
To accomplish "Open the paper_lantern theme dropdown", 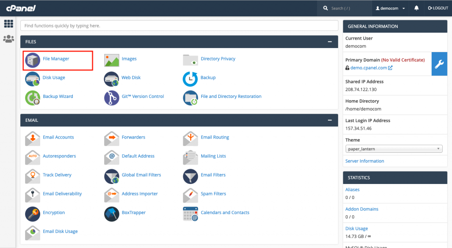I will [394, 149].
